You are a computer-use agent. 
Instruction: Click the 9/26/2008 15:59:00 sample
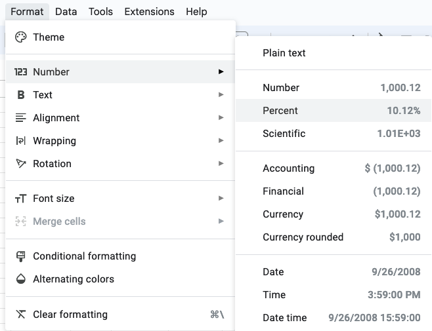(374, 318)
